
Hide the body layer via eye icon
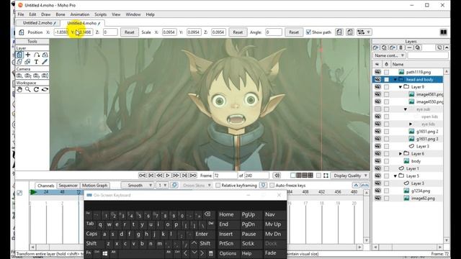coord(377,161)
